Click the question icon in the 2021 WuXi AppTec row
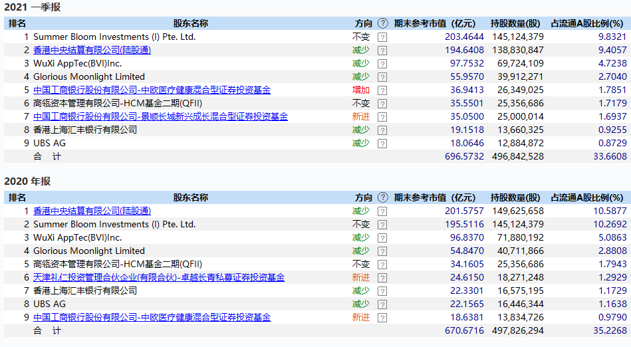This screenshot has width=631, height=347. (382, 64)
